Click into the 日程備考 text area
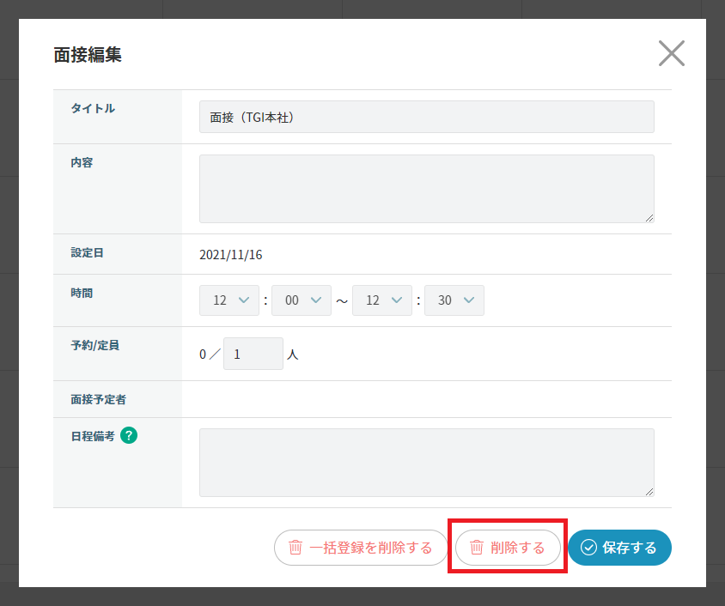 (x=426, y=462)
